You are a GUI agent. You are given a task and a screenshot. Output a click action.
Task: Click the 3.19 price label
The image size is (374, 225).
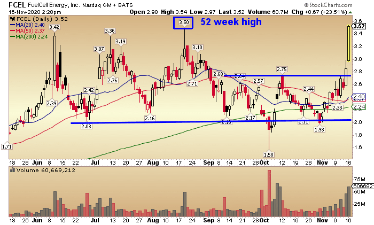[120, 42]
